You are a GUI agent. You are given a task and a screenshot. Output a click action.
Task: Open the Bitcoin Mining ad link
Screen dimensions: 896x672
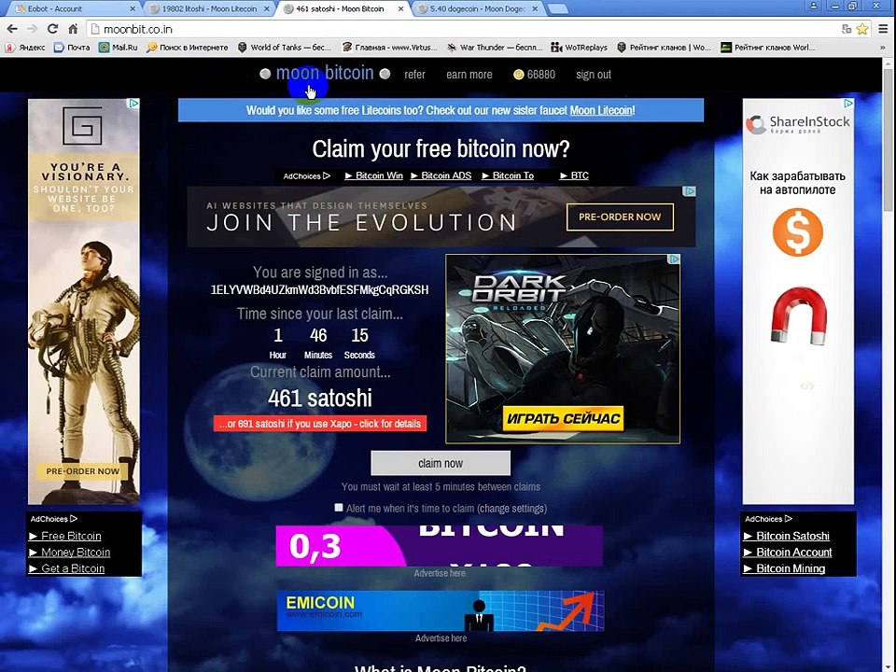(784, 568)
